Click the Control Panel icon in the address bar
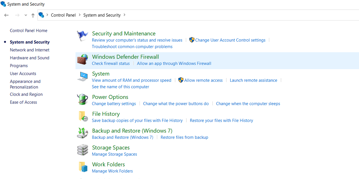 point(41,15)
